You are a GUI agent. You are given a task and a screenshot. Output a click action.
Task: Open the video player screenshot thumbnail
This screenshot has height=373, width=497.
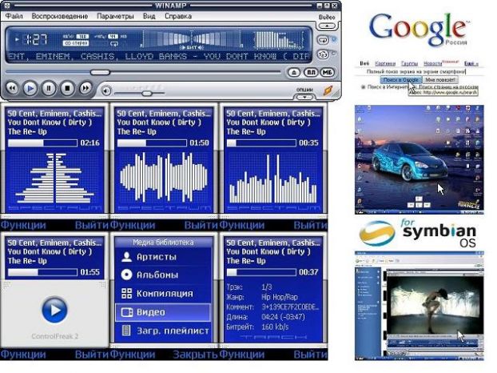point(419,306)
